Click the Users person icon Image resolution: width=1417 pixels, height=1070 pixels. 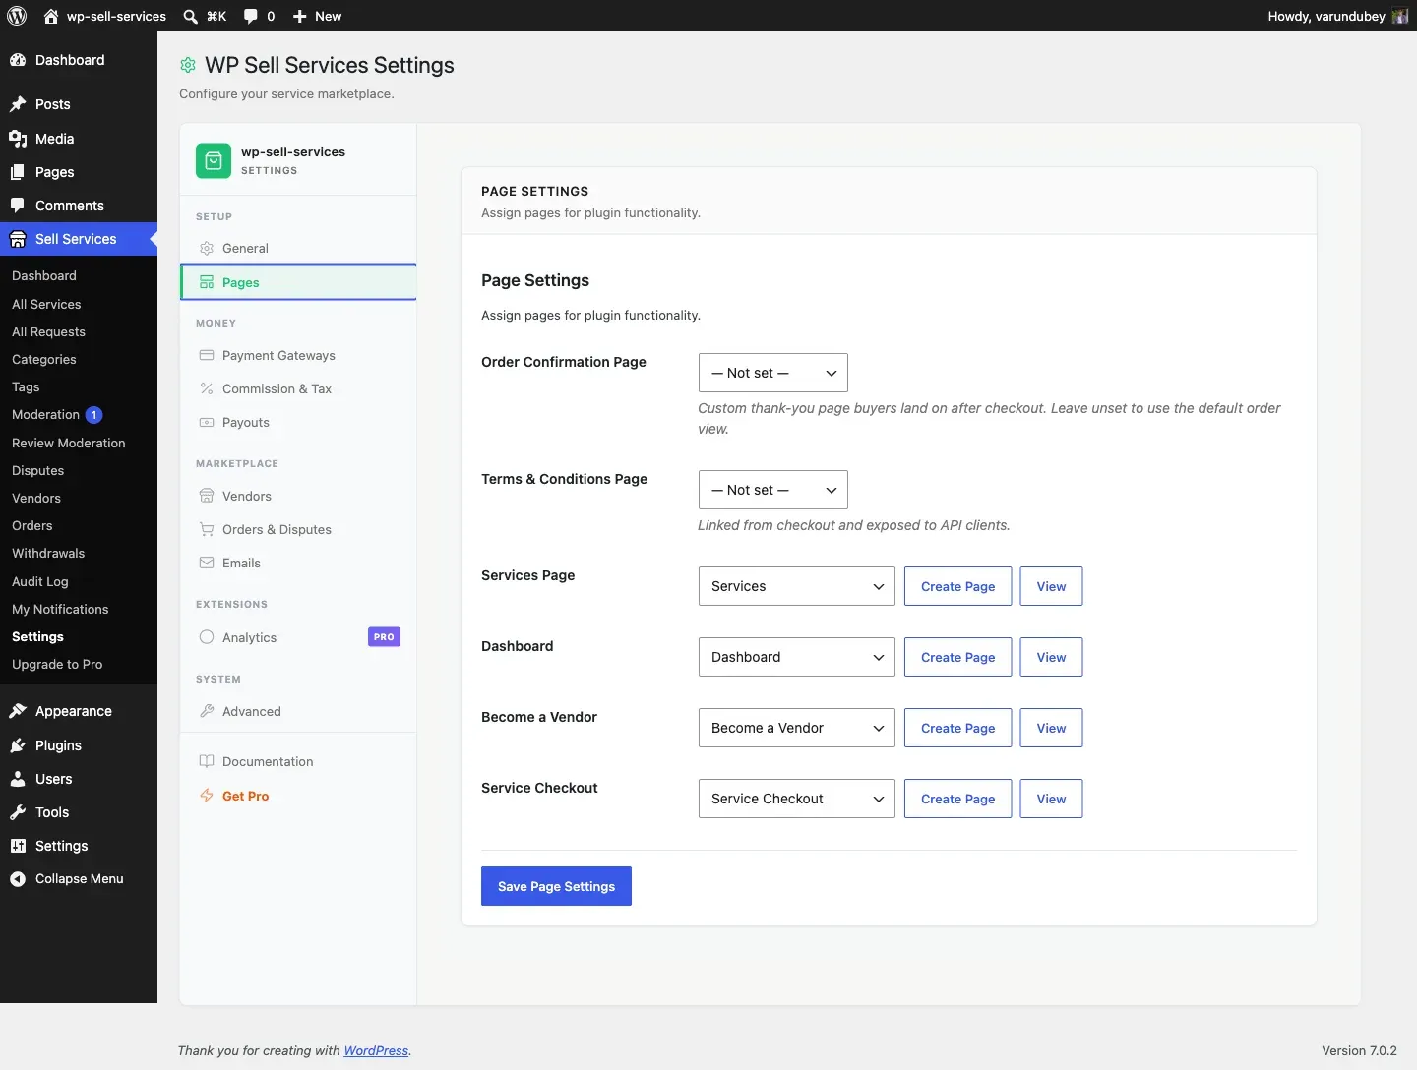[x=18, y=779]
